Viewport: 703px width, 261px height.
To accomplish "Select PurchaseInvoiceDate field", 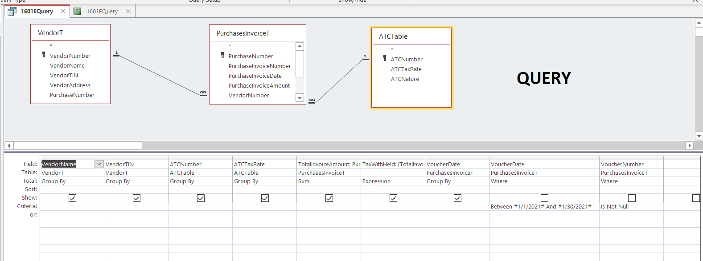I will [255, 76].
